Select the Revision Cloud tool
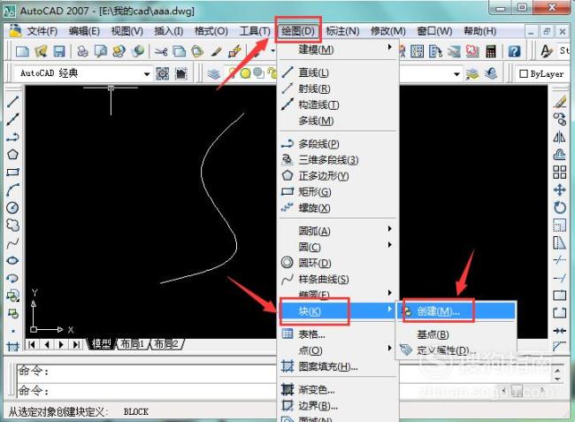The image size is (575, 422). tap(13, 225)
